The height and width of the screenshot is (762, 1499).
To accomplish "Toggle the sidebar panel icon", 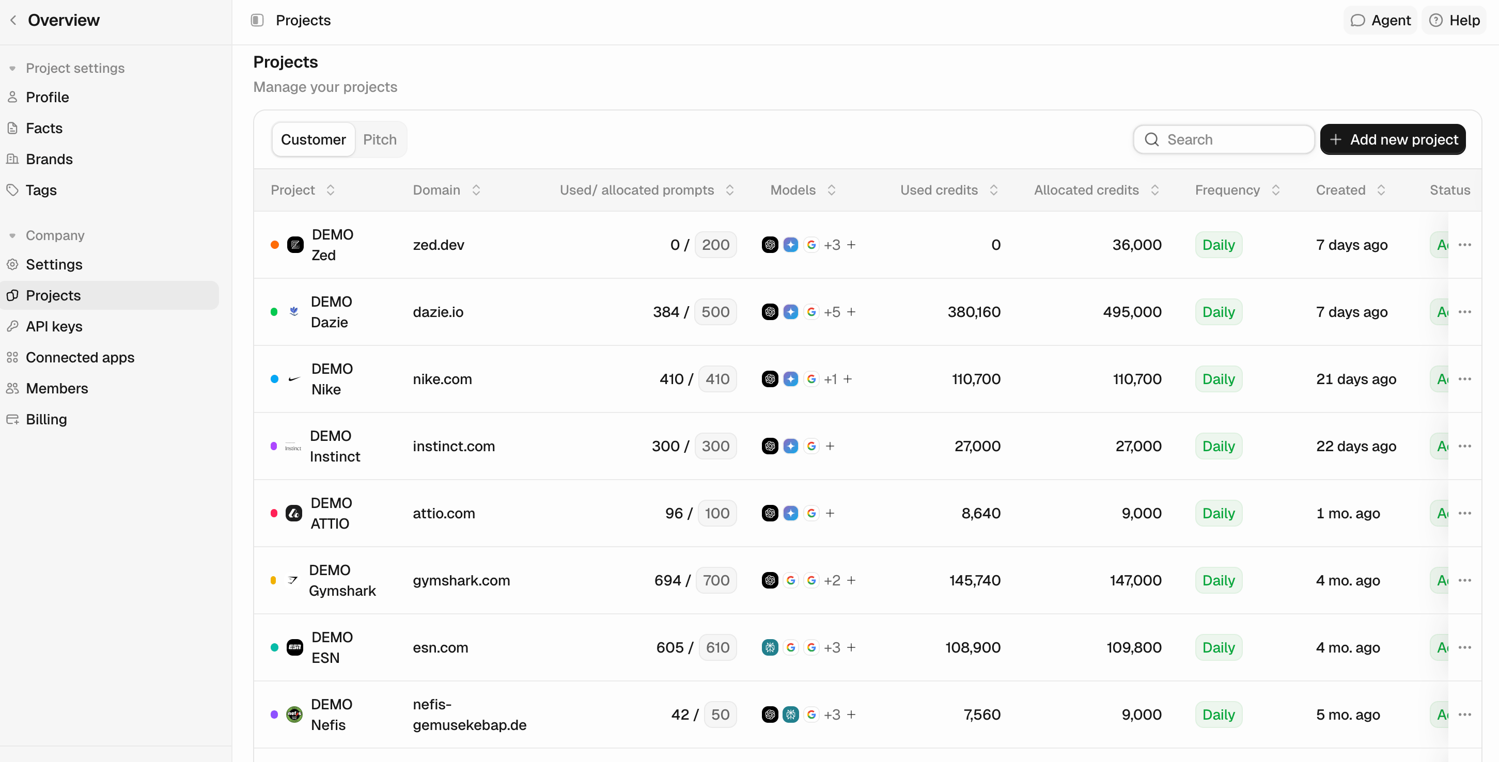I will [x=257, y=20].
